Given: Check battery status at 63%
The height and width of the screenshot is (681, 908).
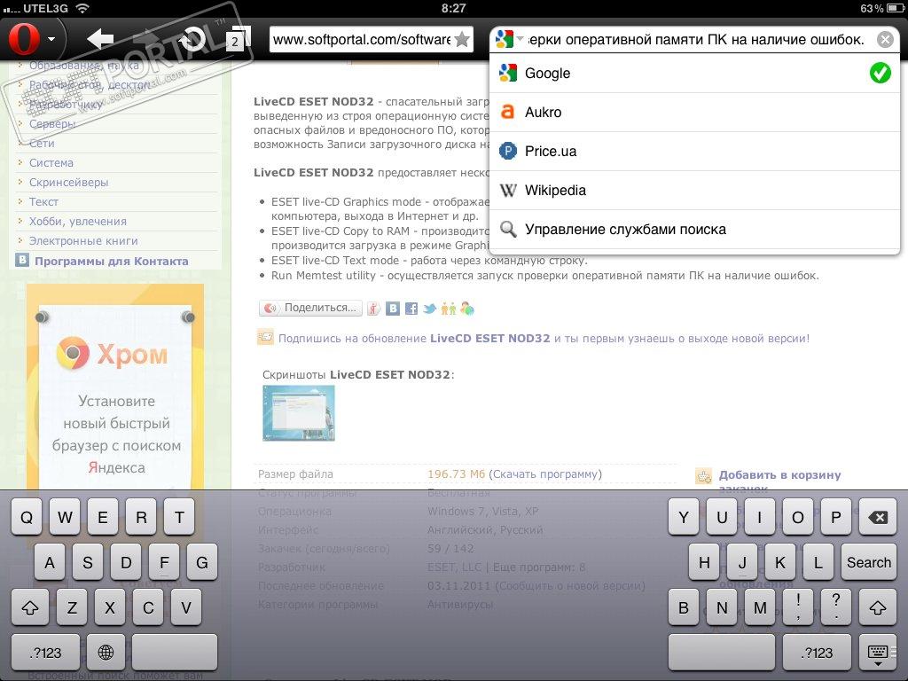Looking at the screenshot, I should tap(881, 8).
